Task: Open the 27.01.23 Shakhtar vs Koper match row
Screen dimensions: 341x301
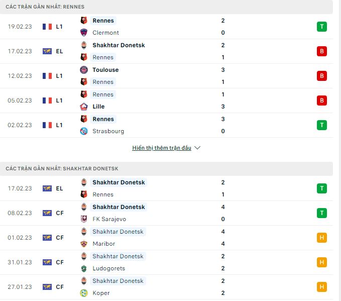Action: click(166, 287)
